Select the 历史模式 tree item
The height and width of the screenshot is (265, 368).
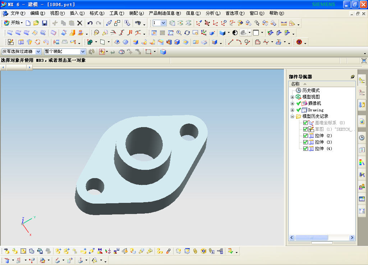pos(311,90)
